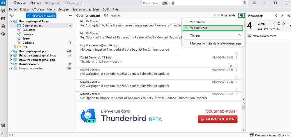Open Settings gear in sidebar

coord(3,125)
